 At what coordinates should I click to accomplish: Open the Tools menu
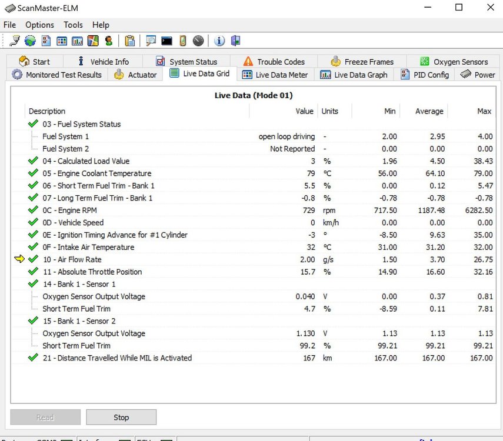(73, 25)
